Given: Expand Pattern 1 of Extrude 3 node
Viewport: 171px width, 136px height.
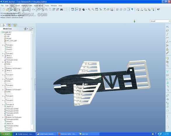Looking at the screenshot, I should (3, 68).
